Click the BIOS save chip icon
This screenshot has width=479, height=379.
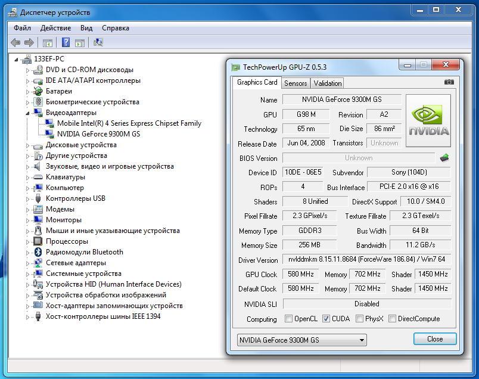tap(444, 158)
